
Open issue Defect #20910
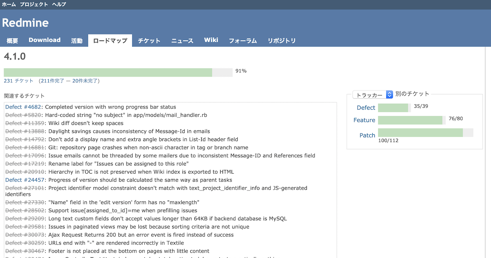25,172
